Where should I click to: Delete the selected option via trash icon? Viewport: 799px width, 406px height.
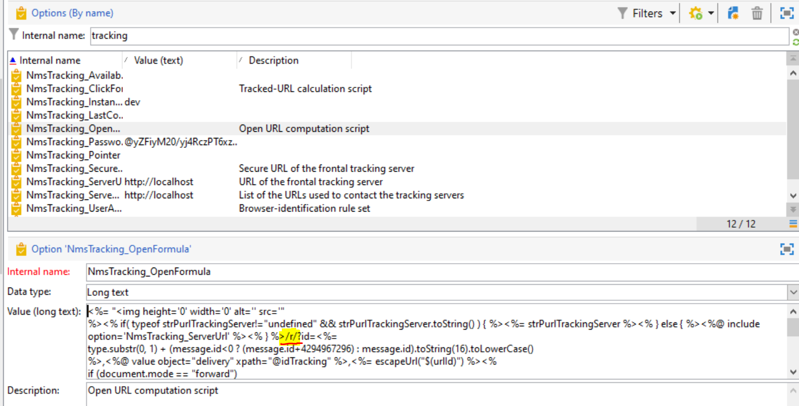(757, 12)
